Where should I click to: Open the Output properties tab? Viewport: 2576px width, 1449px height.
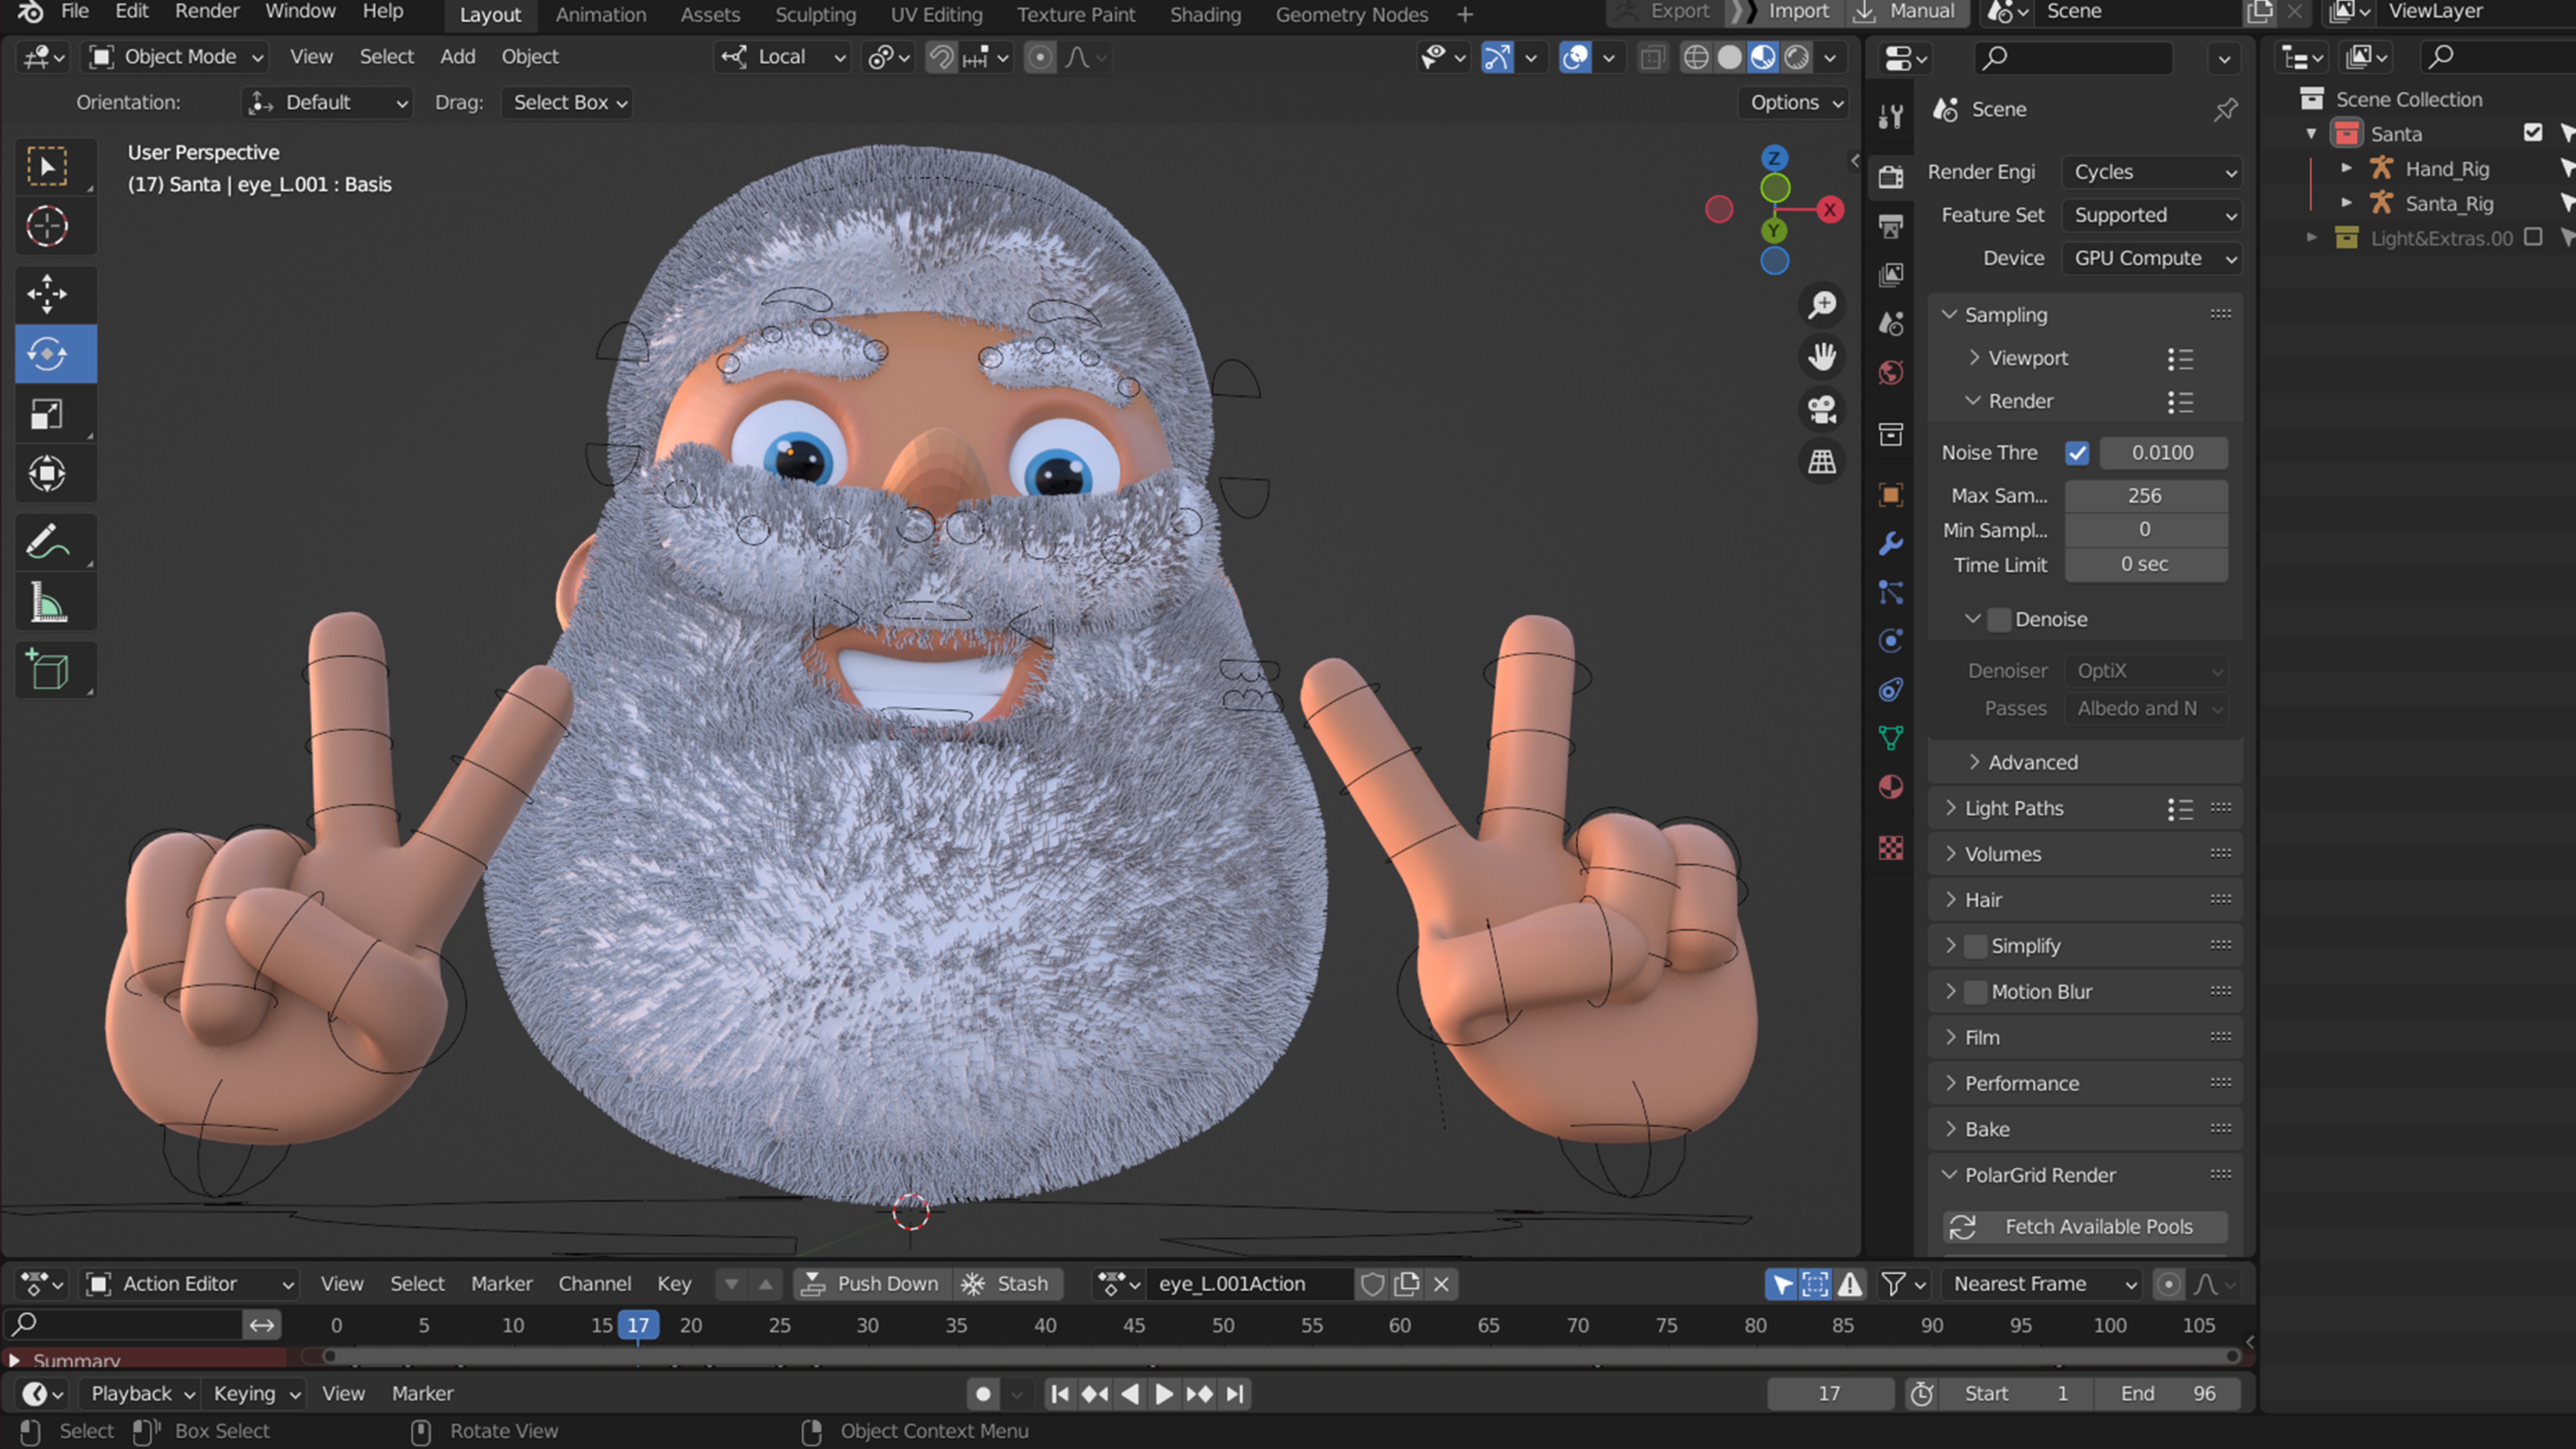coord(1890,226)
